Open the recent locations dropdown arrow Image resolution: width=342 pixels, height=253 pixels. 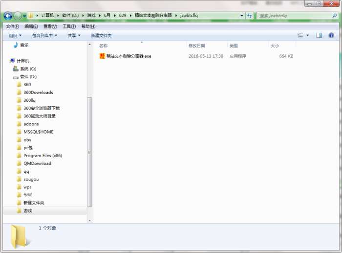pyautogui.click(x=24, y=16)
